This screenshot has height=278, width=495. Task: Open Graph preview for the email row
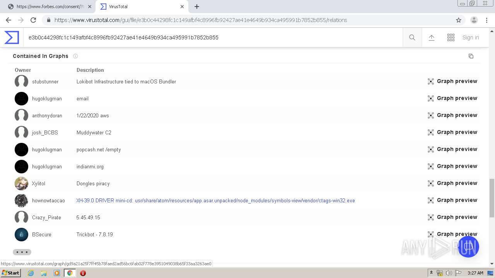[452, 98]
